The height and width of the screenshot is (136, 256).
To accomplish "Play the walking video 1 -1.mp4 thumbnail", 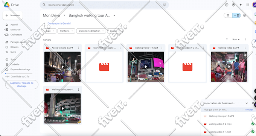I will pos(146,67).
